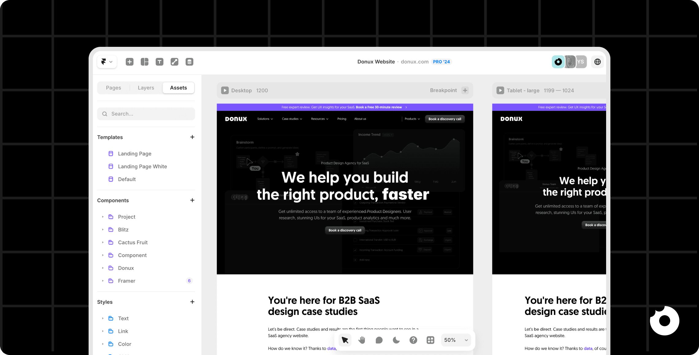The width and height of the screenshot is (699, 355).
Task: Switch to the Layers tab
Action: (146, 88)
